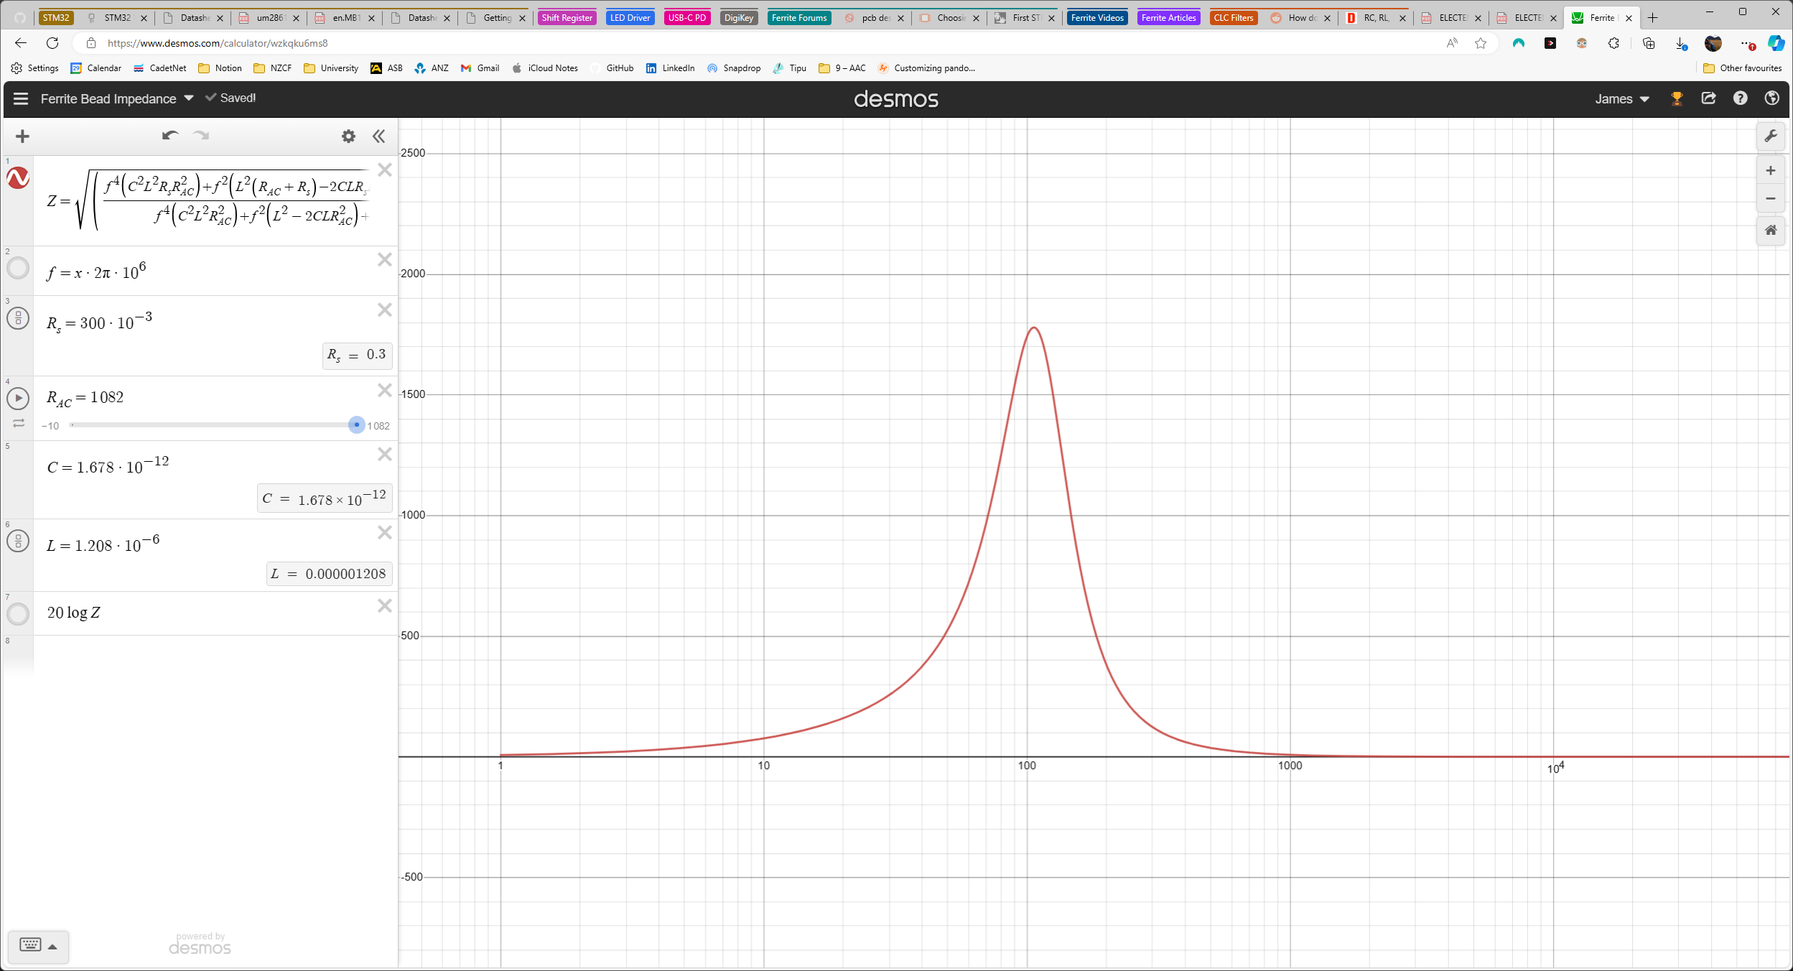Undo the last expression edit

pos(170,135)
